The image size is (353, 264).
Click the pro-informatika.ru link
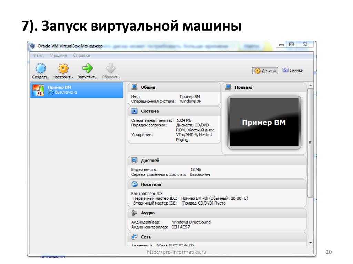(x=176, y=252)
